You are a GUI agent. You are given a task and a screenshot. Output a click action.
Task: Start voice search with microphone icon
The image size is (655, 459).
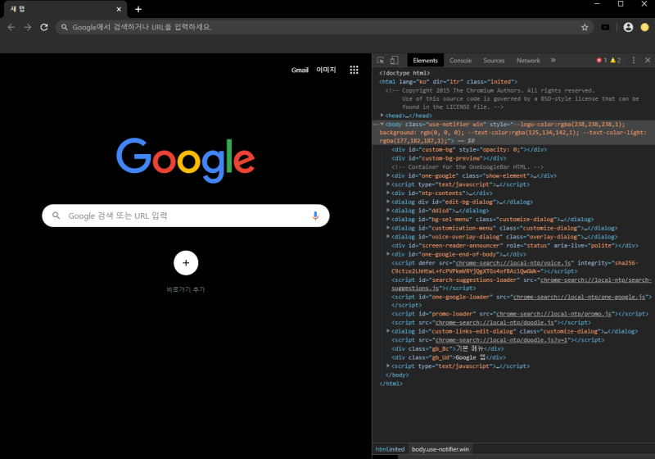pos(315,216)
